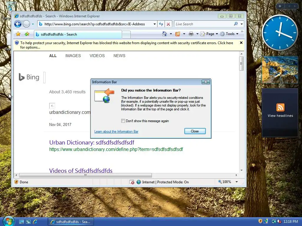Click the Add to Favorites icon
The image size is (302, 226).
pyautogui.click(x=27, y=34)
